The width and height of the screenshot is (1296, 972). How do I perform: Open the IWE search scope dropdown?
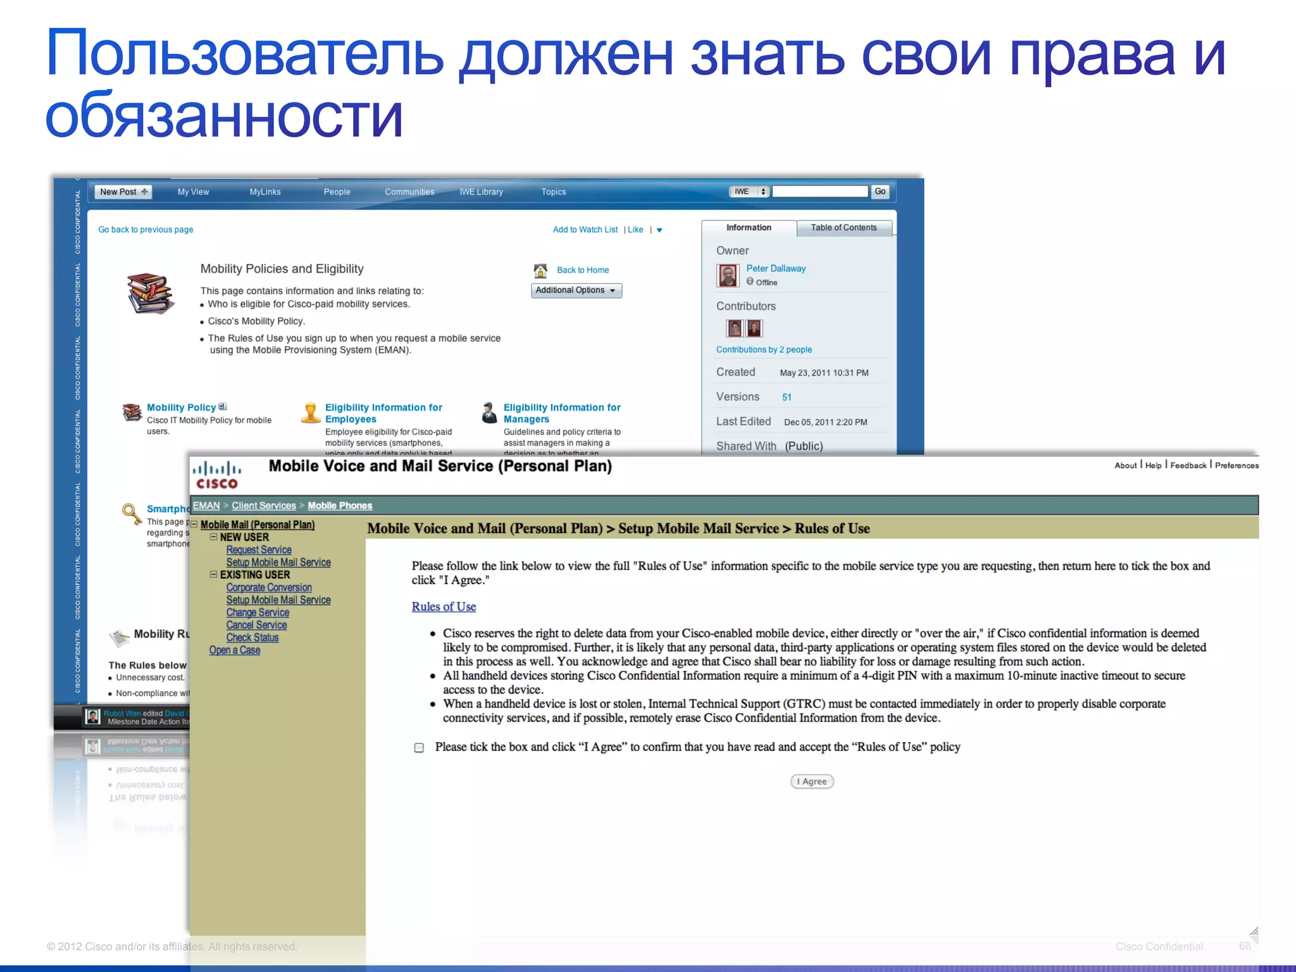[x=749, y=192]
